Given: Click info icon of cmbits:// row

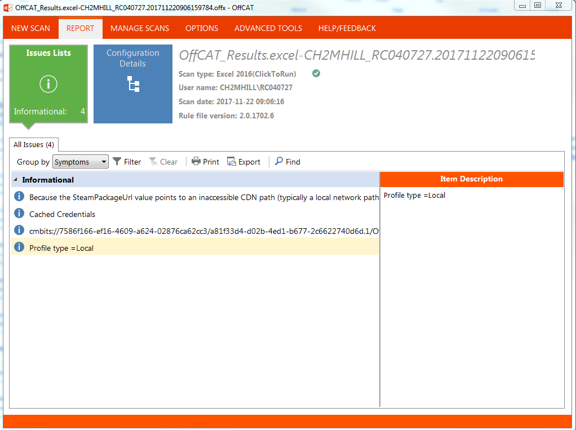Looking at the screenshot, I should pyautogui.click(x=19, y=230).
